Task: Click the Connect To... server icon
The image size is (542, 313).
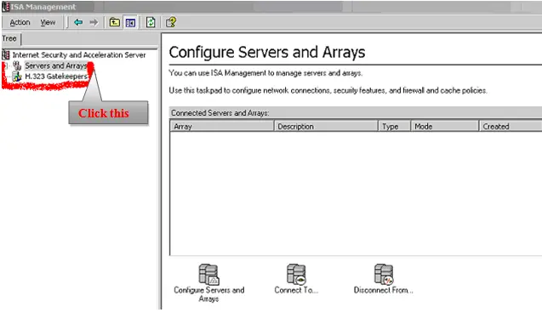Action: [x=296, y=275]
